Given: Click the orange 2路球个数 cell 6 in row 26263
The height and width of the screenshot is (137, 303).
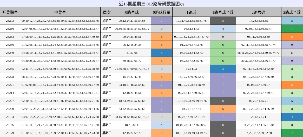Looking at the screenshot, I should coord(292,37).
